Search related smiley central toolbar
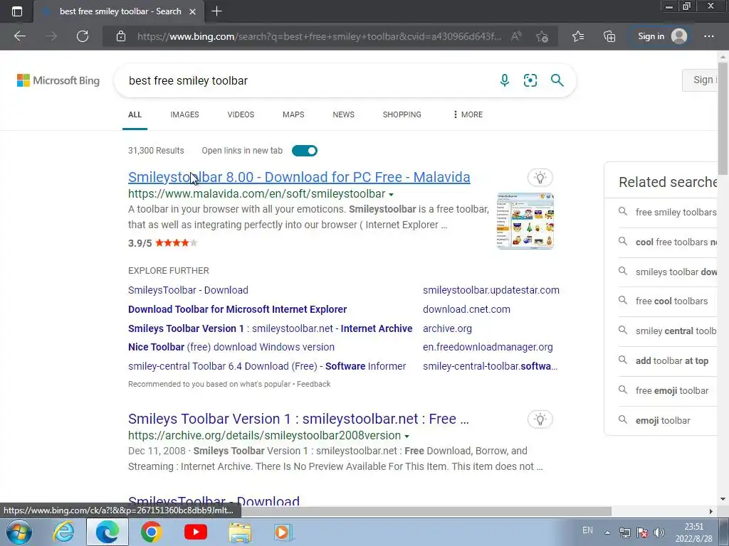 click(x=668, y=331)
